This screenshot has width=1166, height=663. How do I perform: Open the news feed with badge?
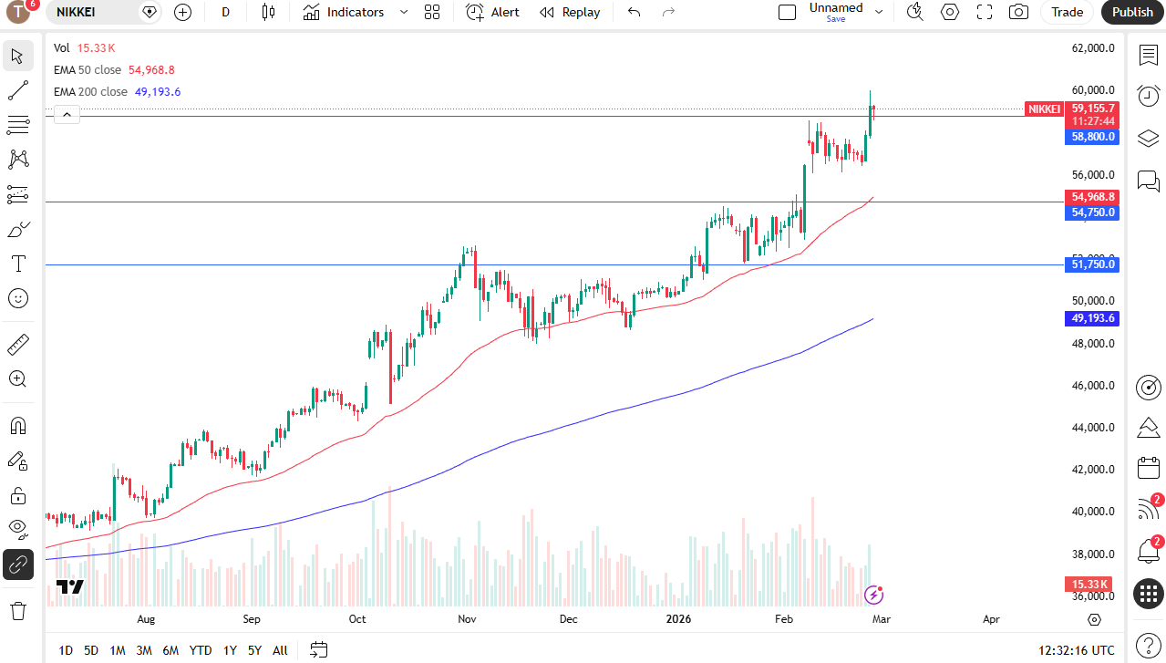click(x=1148, y=510)
